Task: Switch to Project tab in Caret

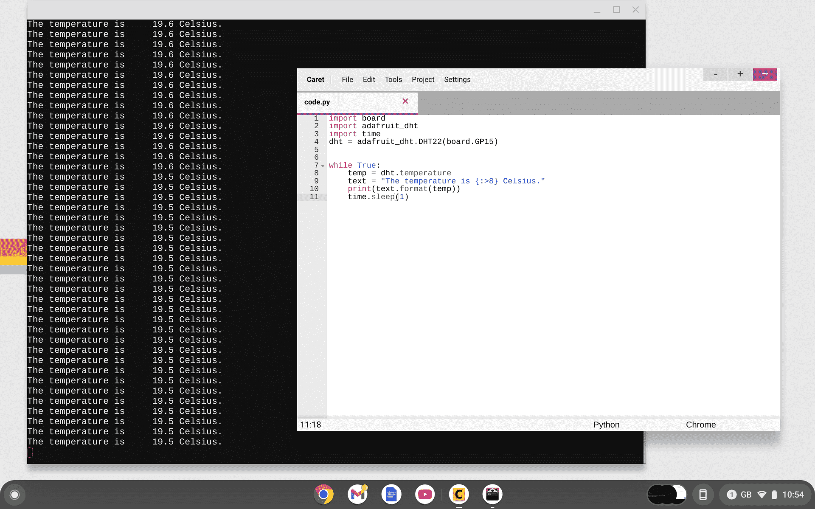Action: (423, 79)
